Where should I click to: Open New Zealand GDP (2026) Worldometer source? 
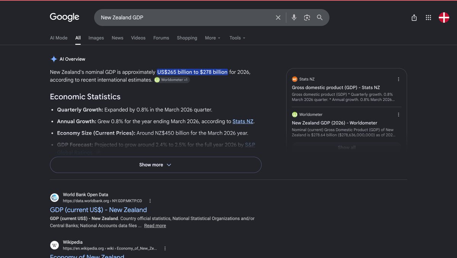coord(334,123)
